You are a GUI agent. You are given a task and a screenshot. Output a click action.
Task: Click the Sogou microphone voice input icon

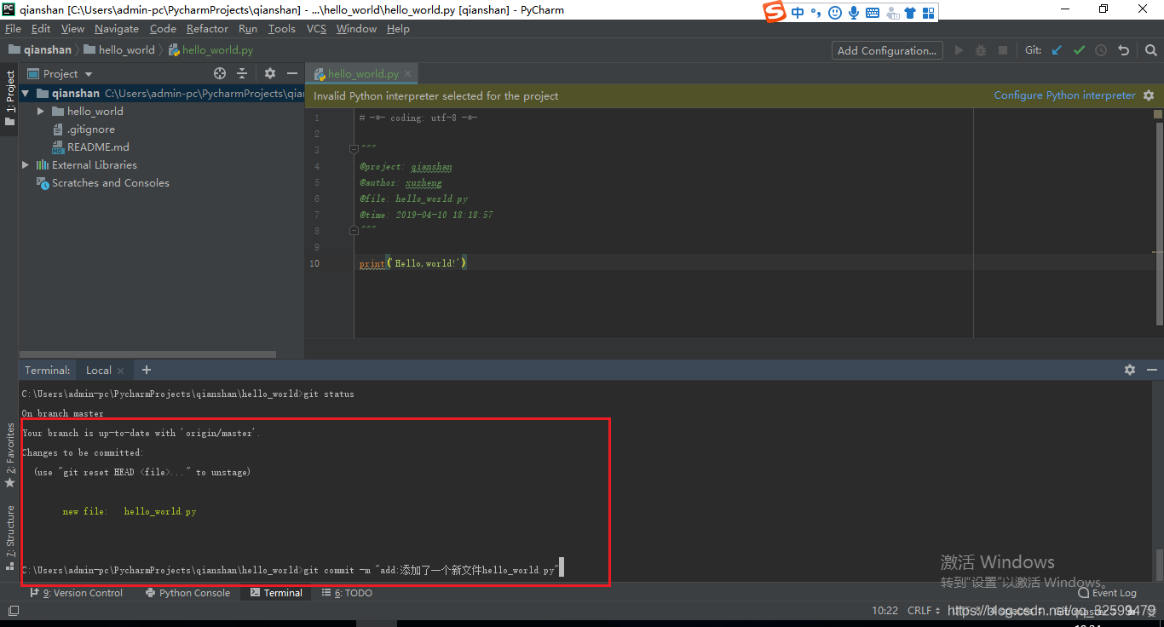point(853,13)
